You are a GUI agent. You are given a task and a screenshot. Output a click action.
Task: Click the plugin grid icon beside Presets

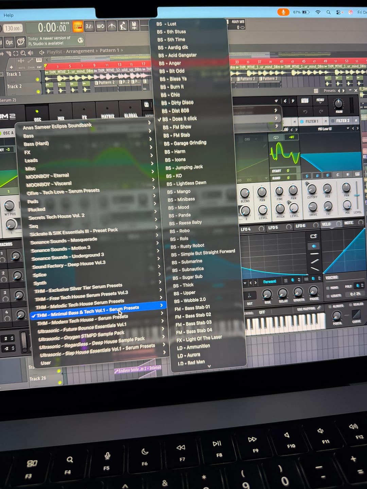click(316, 91)
